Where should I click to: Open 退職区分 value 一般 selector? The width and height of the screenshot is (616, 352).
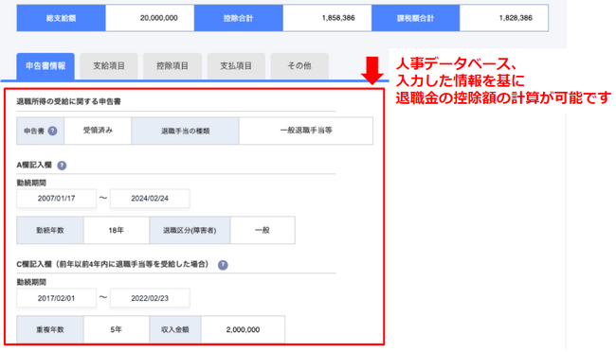pyautogui.click(x=263, y=230)
